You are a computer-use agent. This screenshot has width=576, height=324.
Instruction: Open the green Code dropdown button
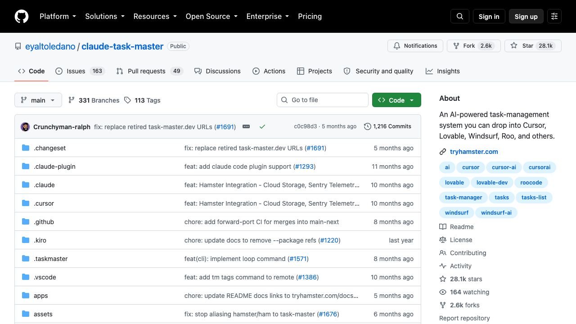click(x=396, y=100)
